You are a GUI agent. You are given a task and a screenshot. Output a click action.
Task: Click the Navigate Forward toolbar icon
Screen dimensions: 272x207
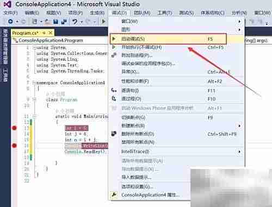(x=23, y=22)
